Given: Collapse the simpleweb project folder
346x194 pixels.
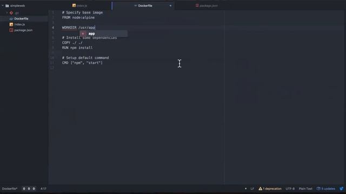Looking at the screenshot, I should [3, 5].
